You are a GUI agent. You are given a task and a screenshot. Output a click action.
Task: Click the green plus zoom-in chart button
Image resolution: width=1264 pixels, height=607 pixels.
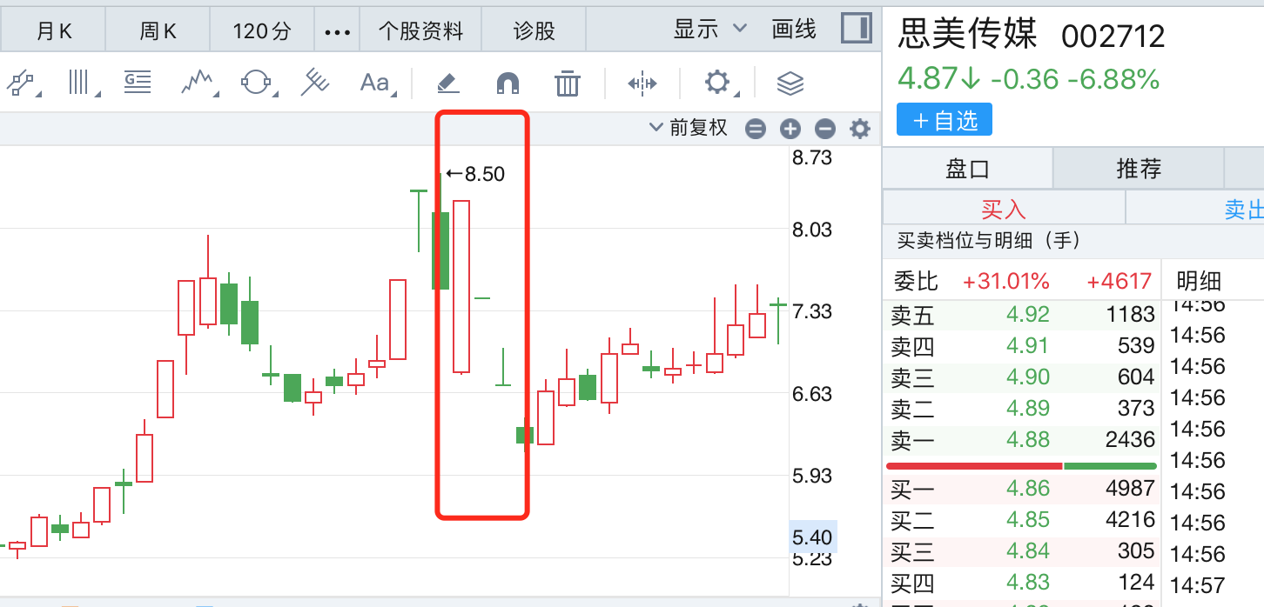(790, 130)
